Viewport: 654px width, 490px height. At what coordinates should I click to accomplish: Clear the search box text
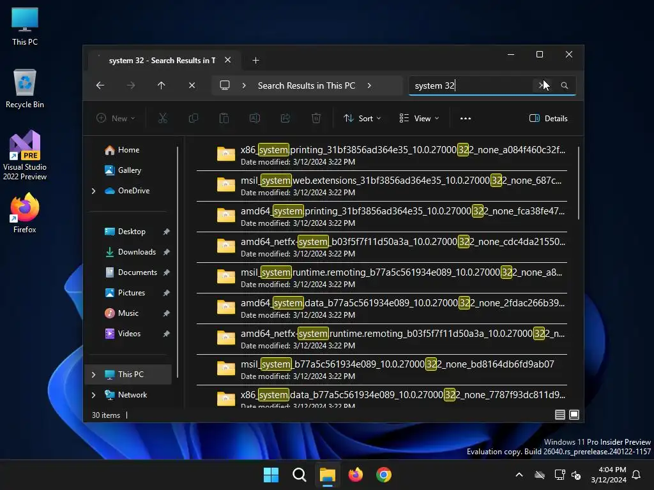[x=541, y=85]
